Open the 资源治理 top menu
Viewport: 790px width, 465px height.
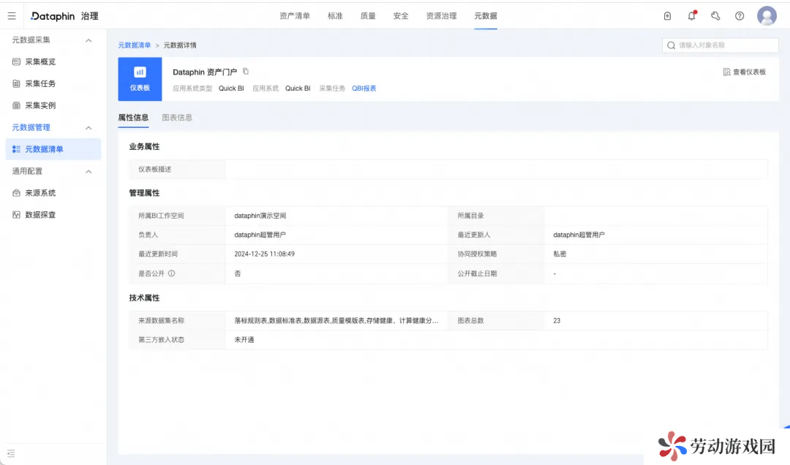click(x=441, y=16)
